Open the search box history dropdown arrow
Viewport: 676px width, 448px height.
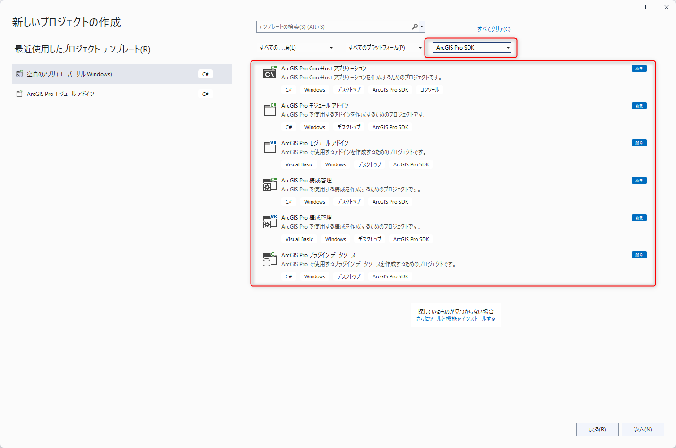[x=422, y=27]
